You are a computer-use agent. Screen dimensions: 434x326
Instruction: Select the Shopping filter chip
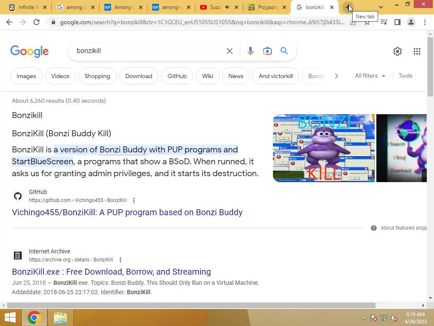point(97,76)
